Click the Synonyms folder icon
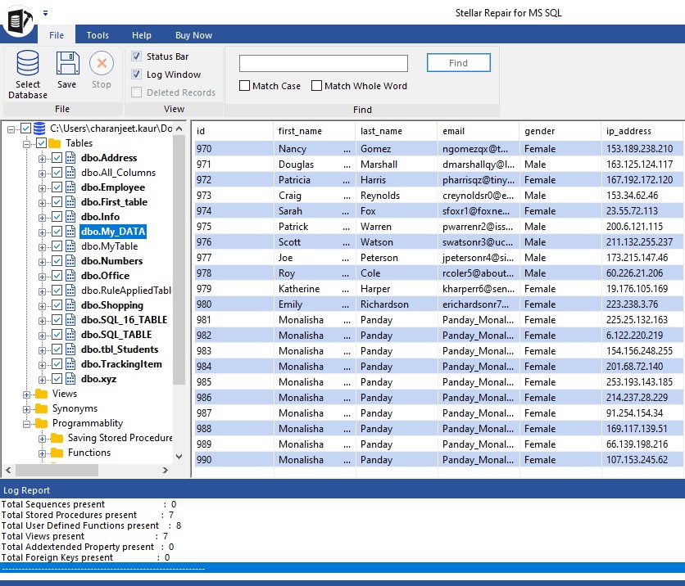Screen dimensions: 685x586 tap(42, 408)
